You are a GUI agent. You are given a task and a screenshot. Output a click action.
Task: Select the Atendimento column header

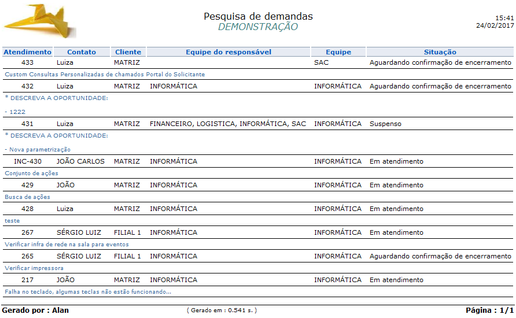(28, 52)
